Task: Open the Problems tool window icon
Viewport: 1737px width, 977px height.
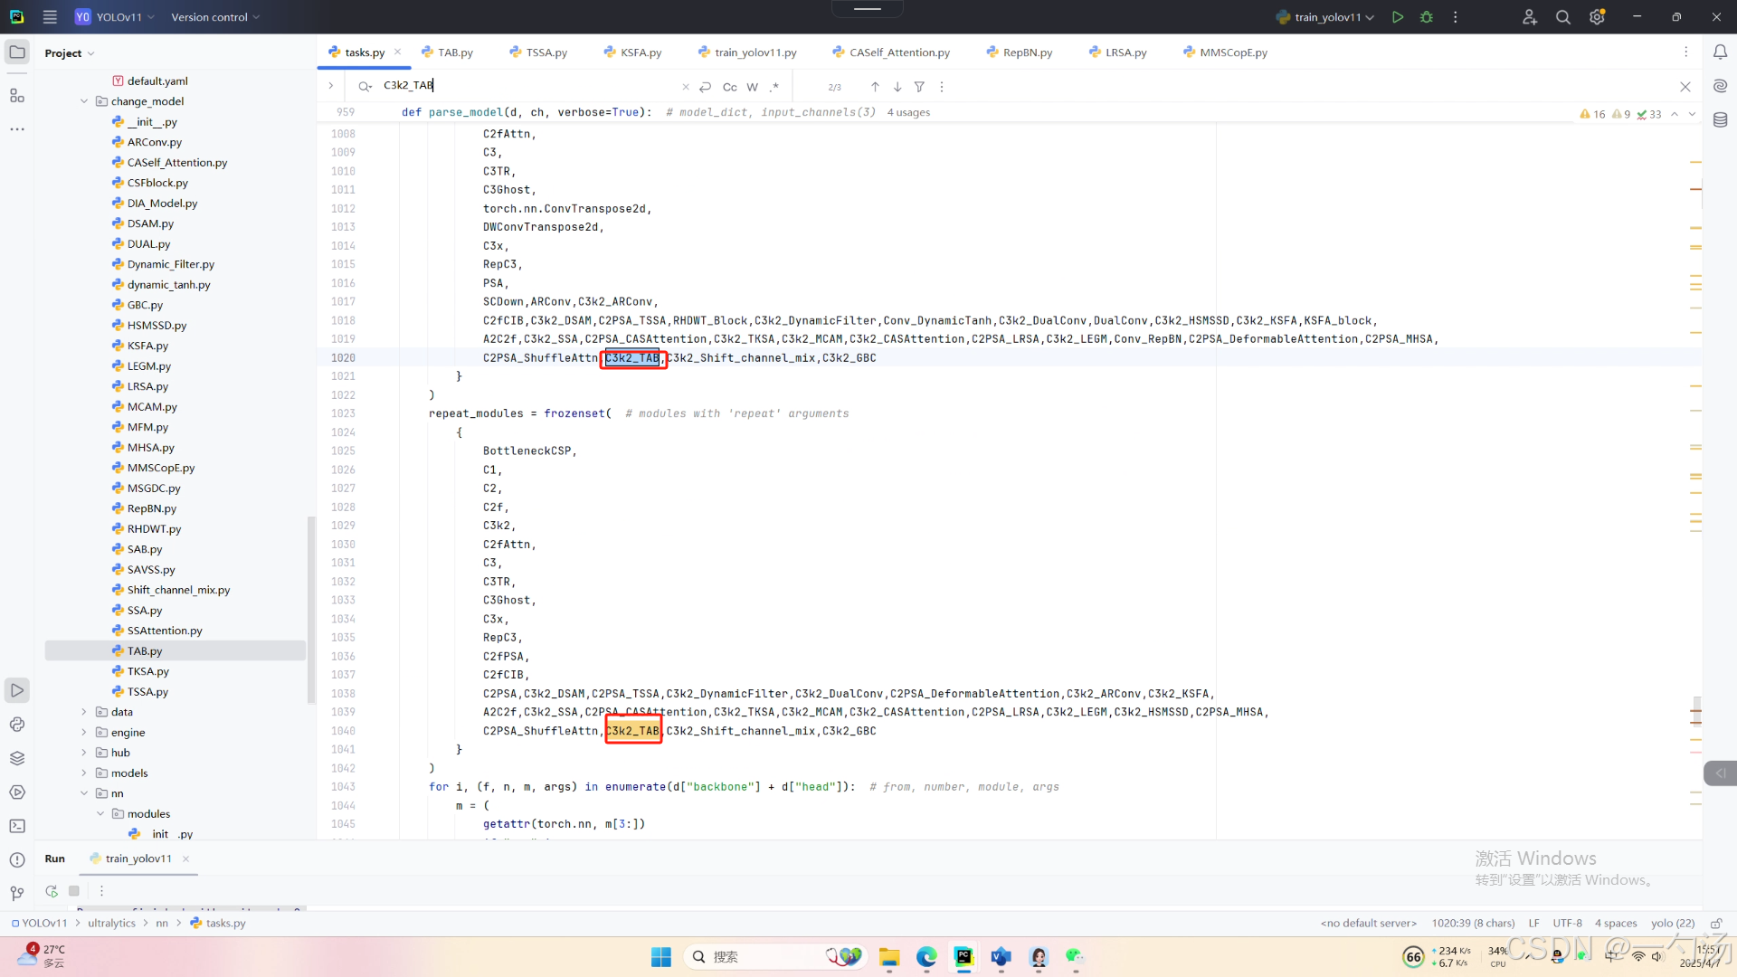Action: point(17,859)
